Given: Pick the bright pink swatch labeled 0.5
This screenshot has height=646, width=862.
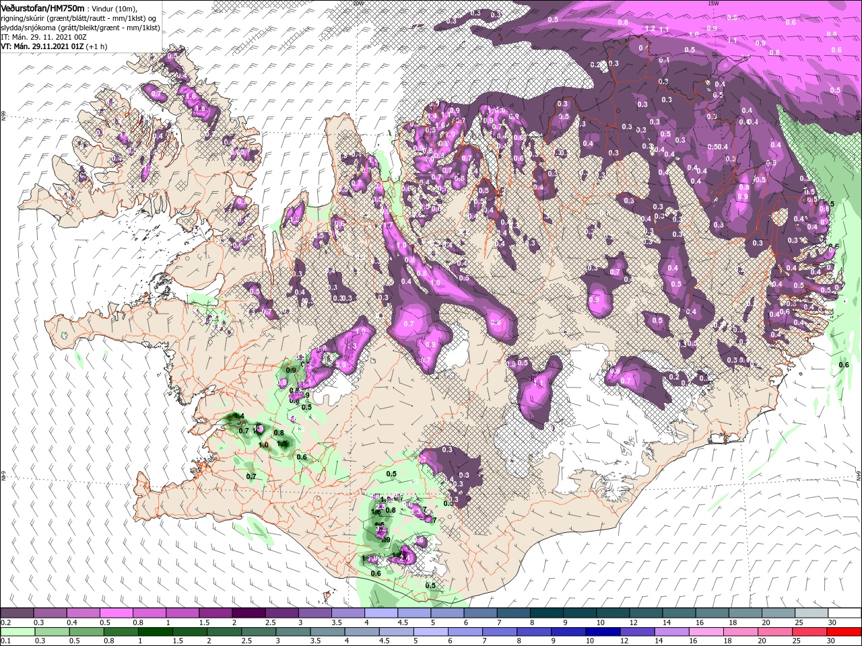Looking at the screenshot, I should click(x=116, y=613).
